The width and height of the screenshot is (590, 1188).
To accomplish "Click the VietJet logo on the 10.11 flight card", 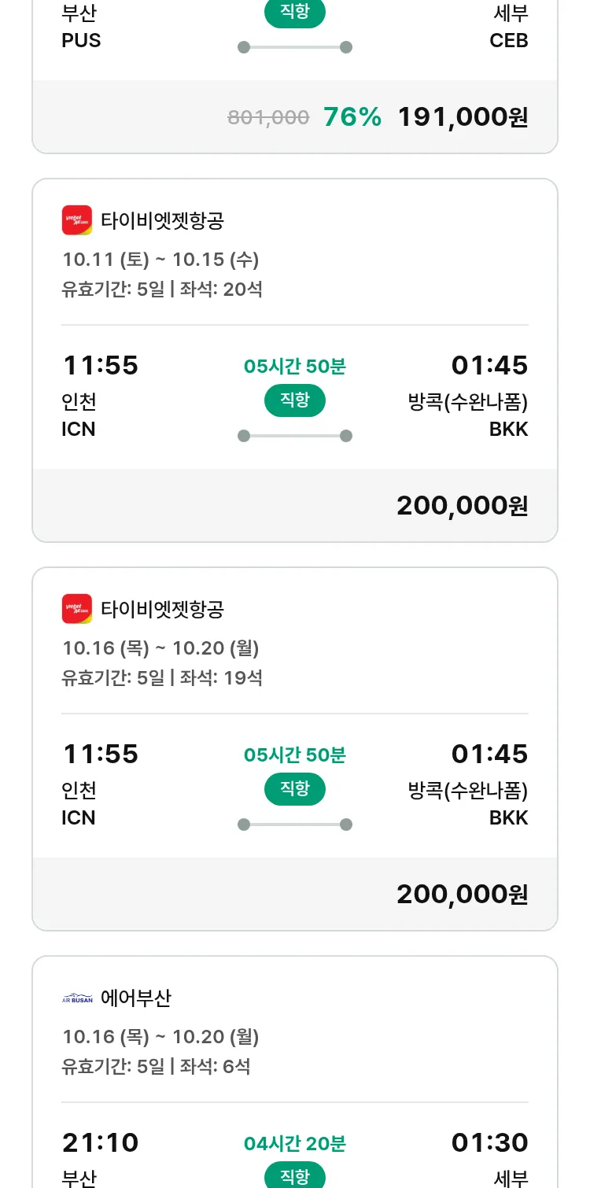I will 77,220.
